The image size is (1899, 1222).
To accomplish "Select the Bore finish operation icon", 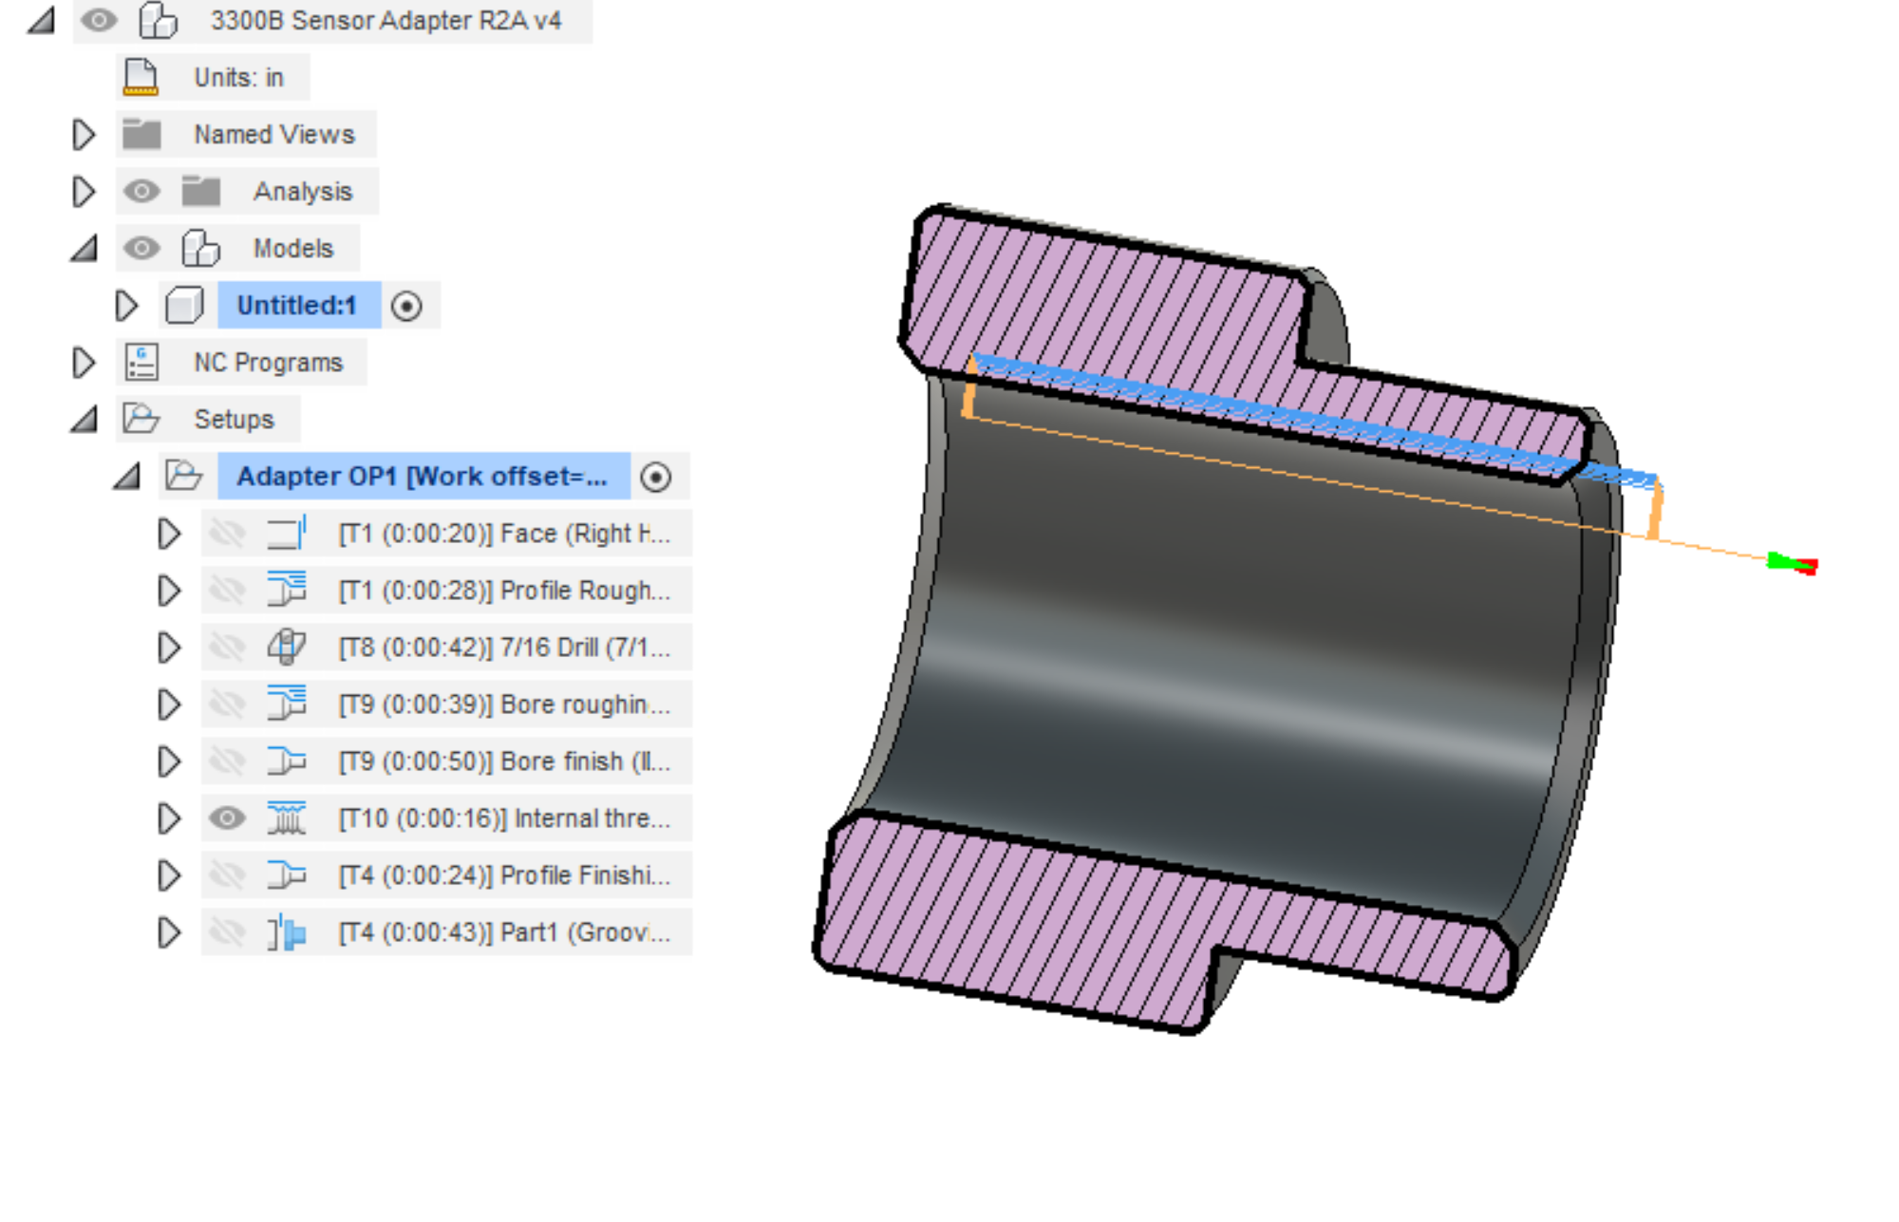I will pos(285,761).
